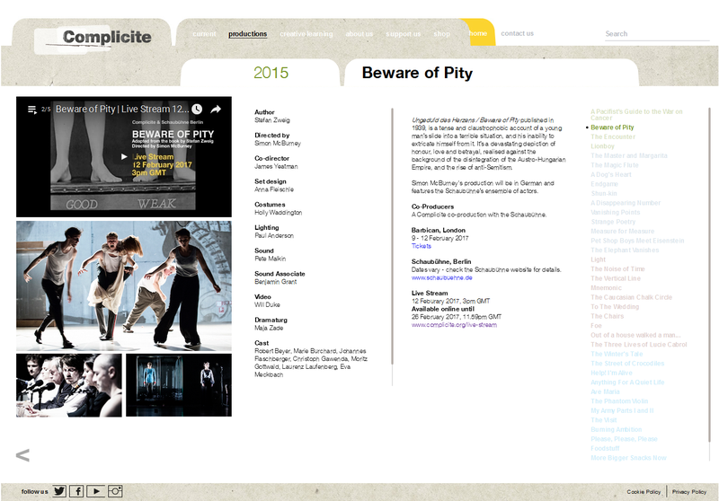Select Vanishing Points production

[616, 213]
